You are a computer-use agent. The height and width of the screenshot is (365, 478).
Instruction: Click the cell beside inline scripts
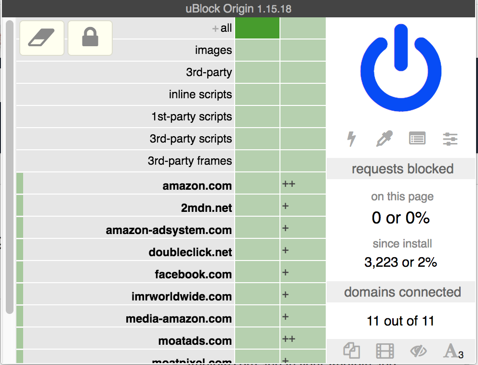[x=257, y=94]
